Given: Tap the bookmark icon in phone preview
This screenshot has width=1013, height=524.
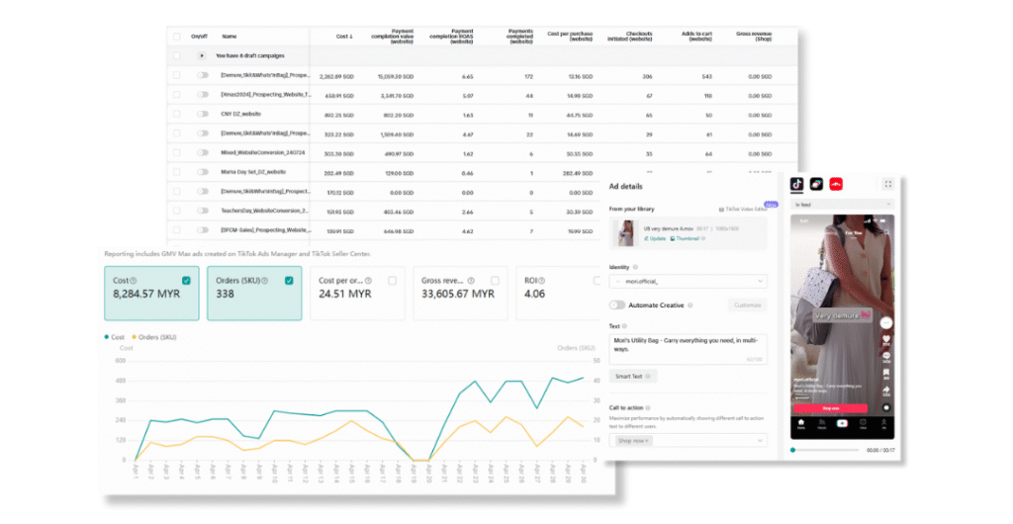Looking at the screenshot, I should [x=886, y=373].
